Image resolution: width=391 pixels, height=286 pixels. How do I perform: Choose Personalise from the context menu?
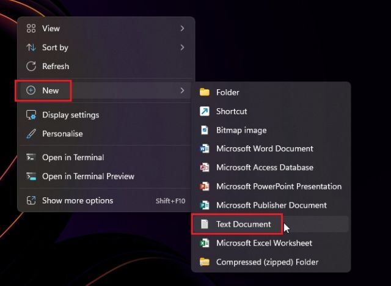[62, 134]
